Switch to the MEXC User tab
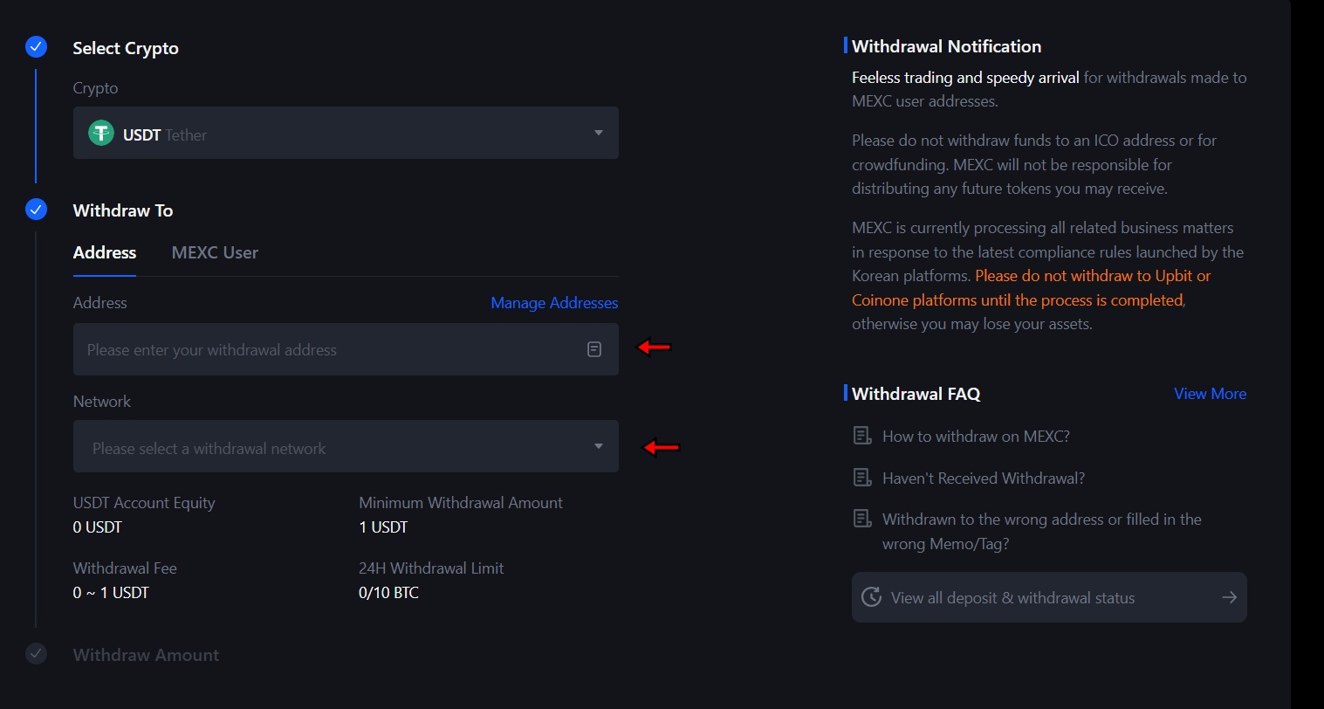 214,252
